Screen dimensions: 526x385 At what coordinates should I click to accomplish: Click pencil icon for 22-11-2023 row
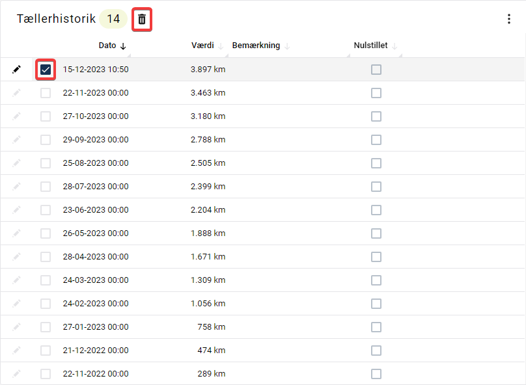coord(16,93)
